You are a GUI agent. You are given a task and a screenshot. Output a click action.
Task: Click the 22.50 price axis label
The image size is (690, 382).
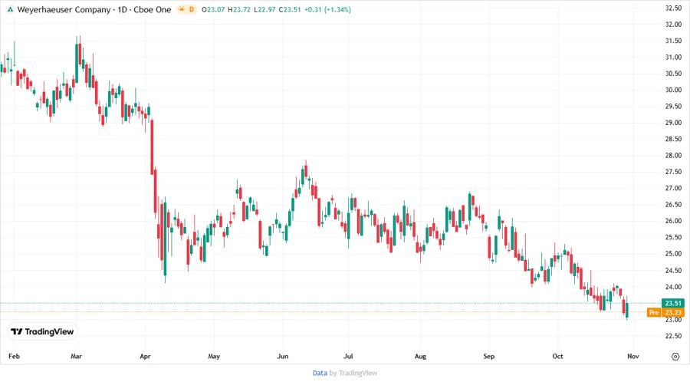(673, 336)
